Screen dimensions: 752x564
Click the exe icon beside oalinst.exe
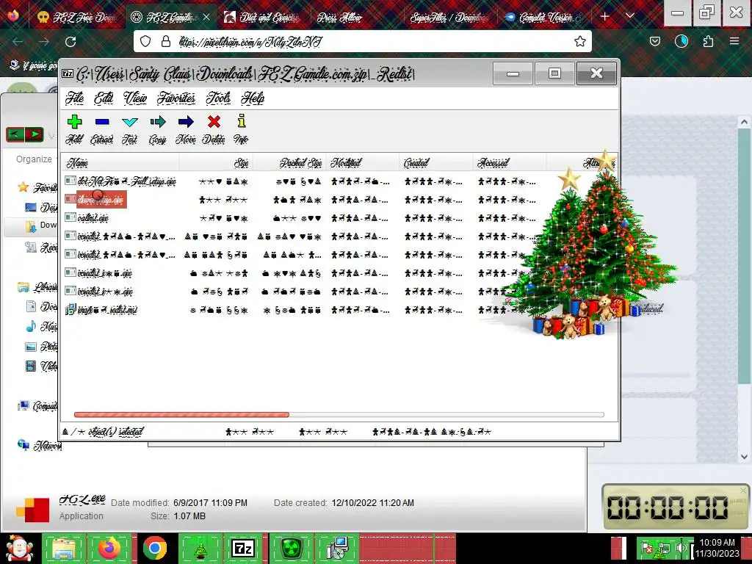pyautogui.click(x=70, y=217)
